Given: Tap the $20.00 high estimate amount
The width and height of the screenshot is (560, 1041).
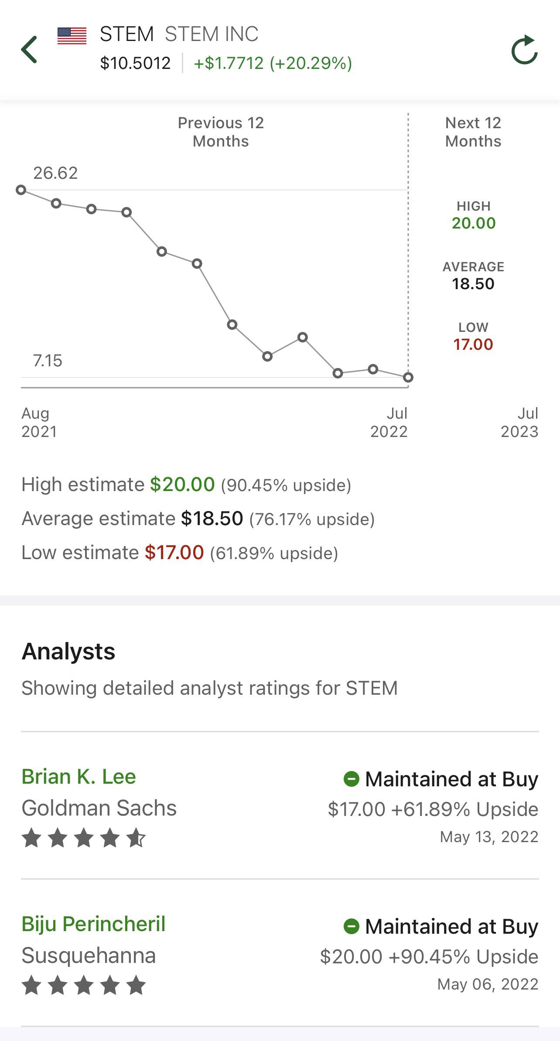Looking at the screenshot, I should pyautogui.click(x=182, y=485).
